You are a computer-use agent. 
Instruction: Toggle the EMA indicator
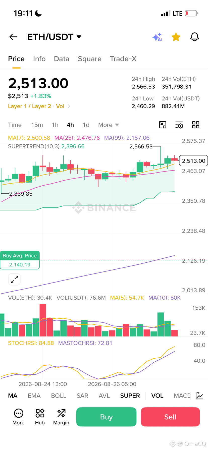34,396
